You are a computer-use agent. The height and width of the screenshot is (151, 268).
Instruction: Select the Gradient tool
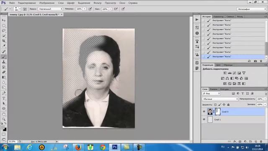4,77
